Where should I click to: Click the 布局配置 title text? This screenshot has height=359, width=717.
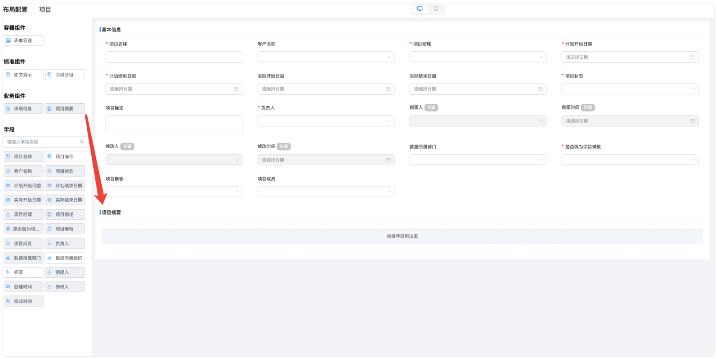15,10
